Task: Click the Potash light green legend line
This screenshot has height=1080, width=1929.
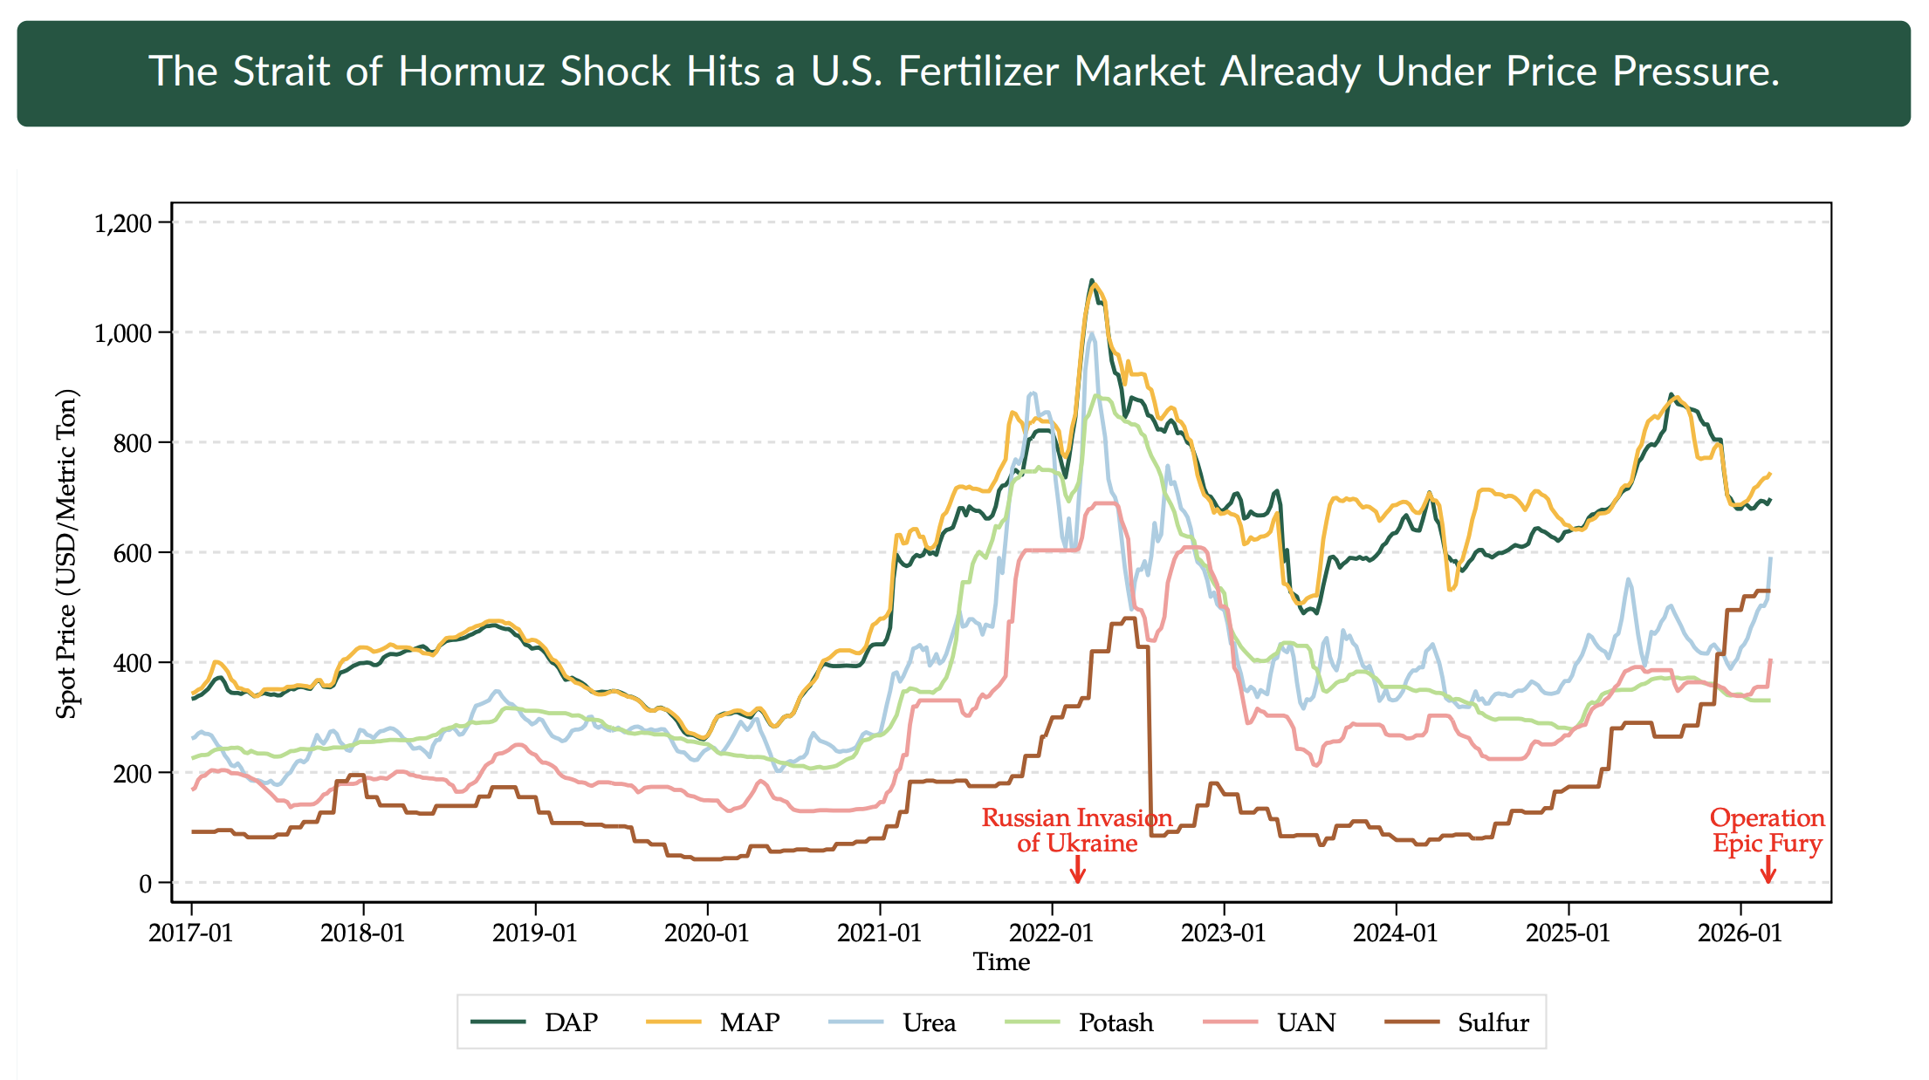Action: point(1033,1022)
